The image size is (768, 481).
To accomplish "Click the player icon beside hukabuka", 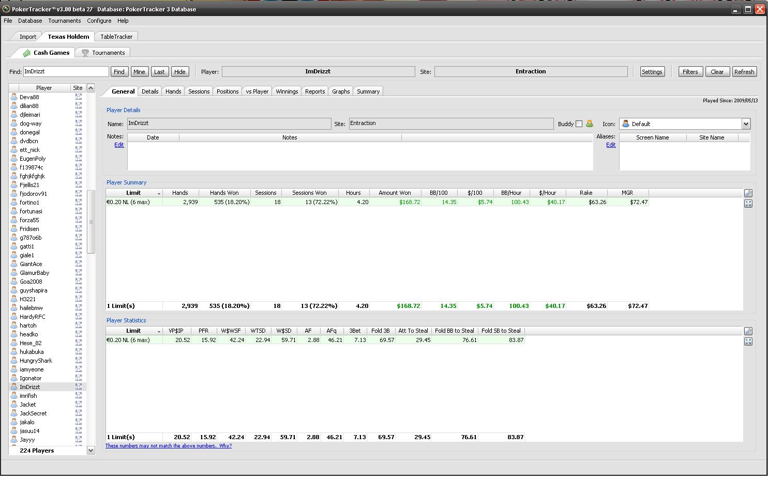I will [14, 352].
